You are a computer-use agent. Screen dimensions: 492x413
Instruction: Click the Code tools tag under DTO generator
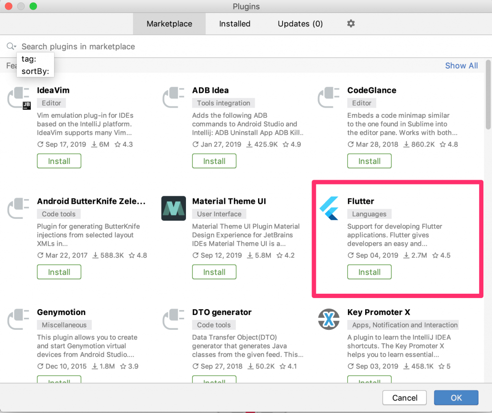pyautogui.click(x=214, y=325)
